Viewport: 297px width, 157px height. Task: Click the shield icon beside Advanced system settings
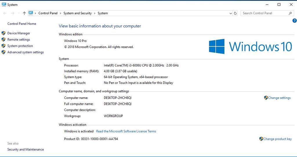(x=3, y=52)
